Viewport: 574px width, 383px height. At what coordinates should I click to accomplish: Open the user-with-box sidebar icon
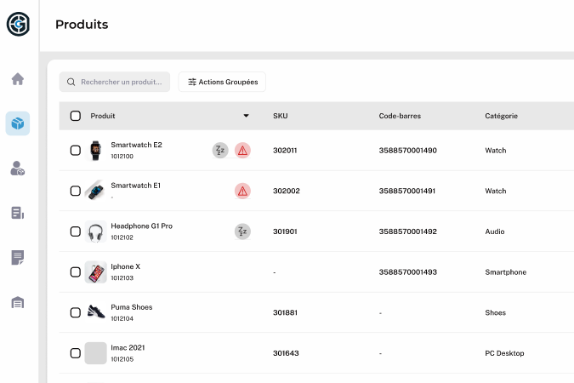[17, 169]
